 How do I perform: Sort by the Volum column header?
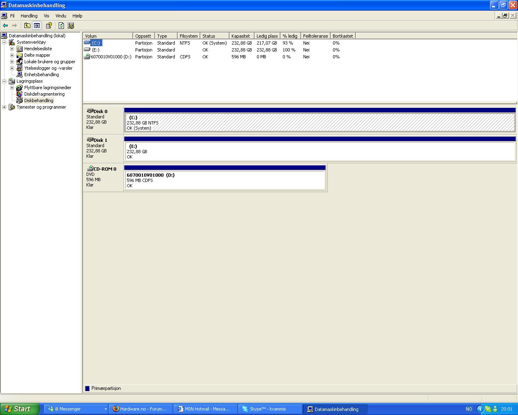tap(108, 36)
